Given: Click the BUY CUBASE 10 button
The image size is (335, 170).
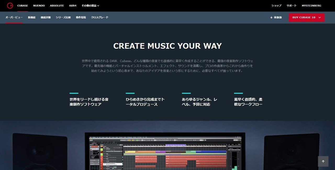Looking at the screenshot, I should pos(304,17).
